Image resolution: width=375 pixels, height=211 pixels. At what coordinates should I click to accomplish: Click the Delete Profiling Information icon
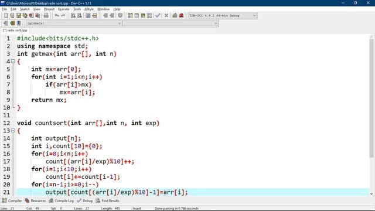click(181, 16)
